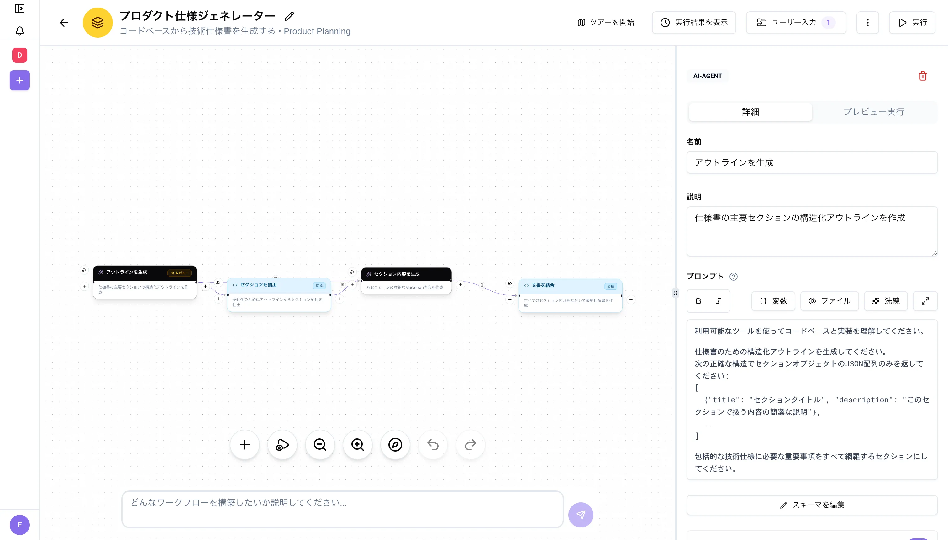Image resolution: width=948 pixels, height=540 pixels.
Task: Add a node with the canvas plus button
Action: pyautogui.click(x=245, y=445)
